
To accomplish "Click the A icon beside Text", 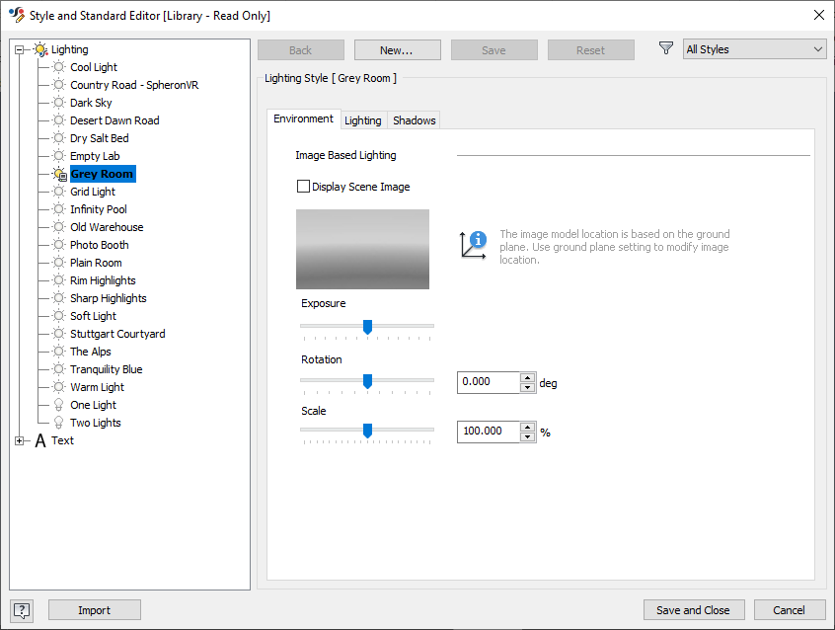I will click(40, 440).
